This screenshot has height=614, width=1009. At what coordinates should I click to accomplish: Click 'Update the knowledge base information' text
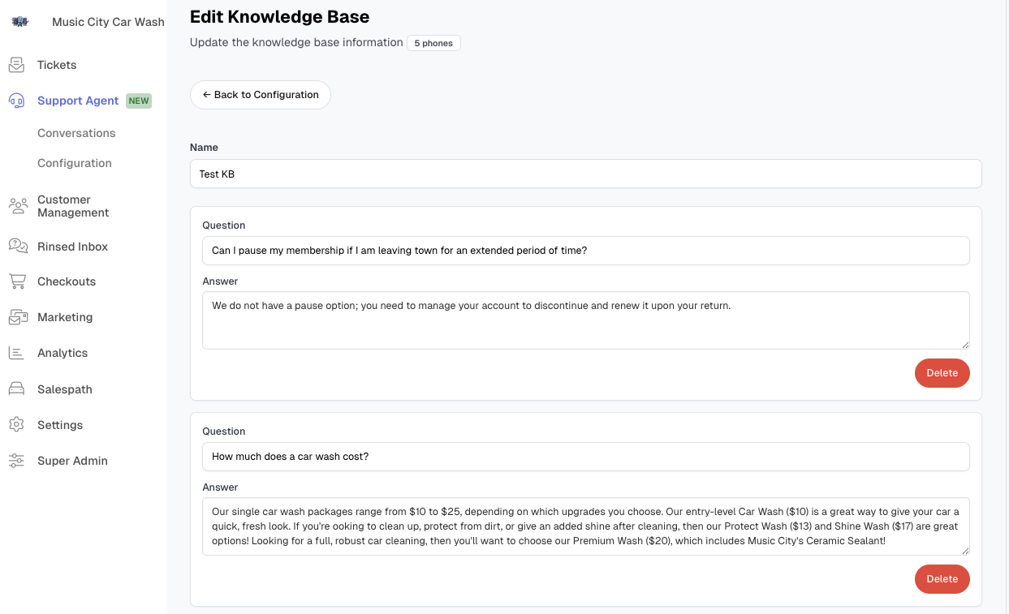(x=296, y=42)
